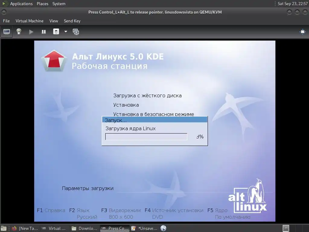Open the Virtual Machine menu
The image size is (309, 232).
(x=30, y=21)
